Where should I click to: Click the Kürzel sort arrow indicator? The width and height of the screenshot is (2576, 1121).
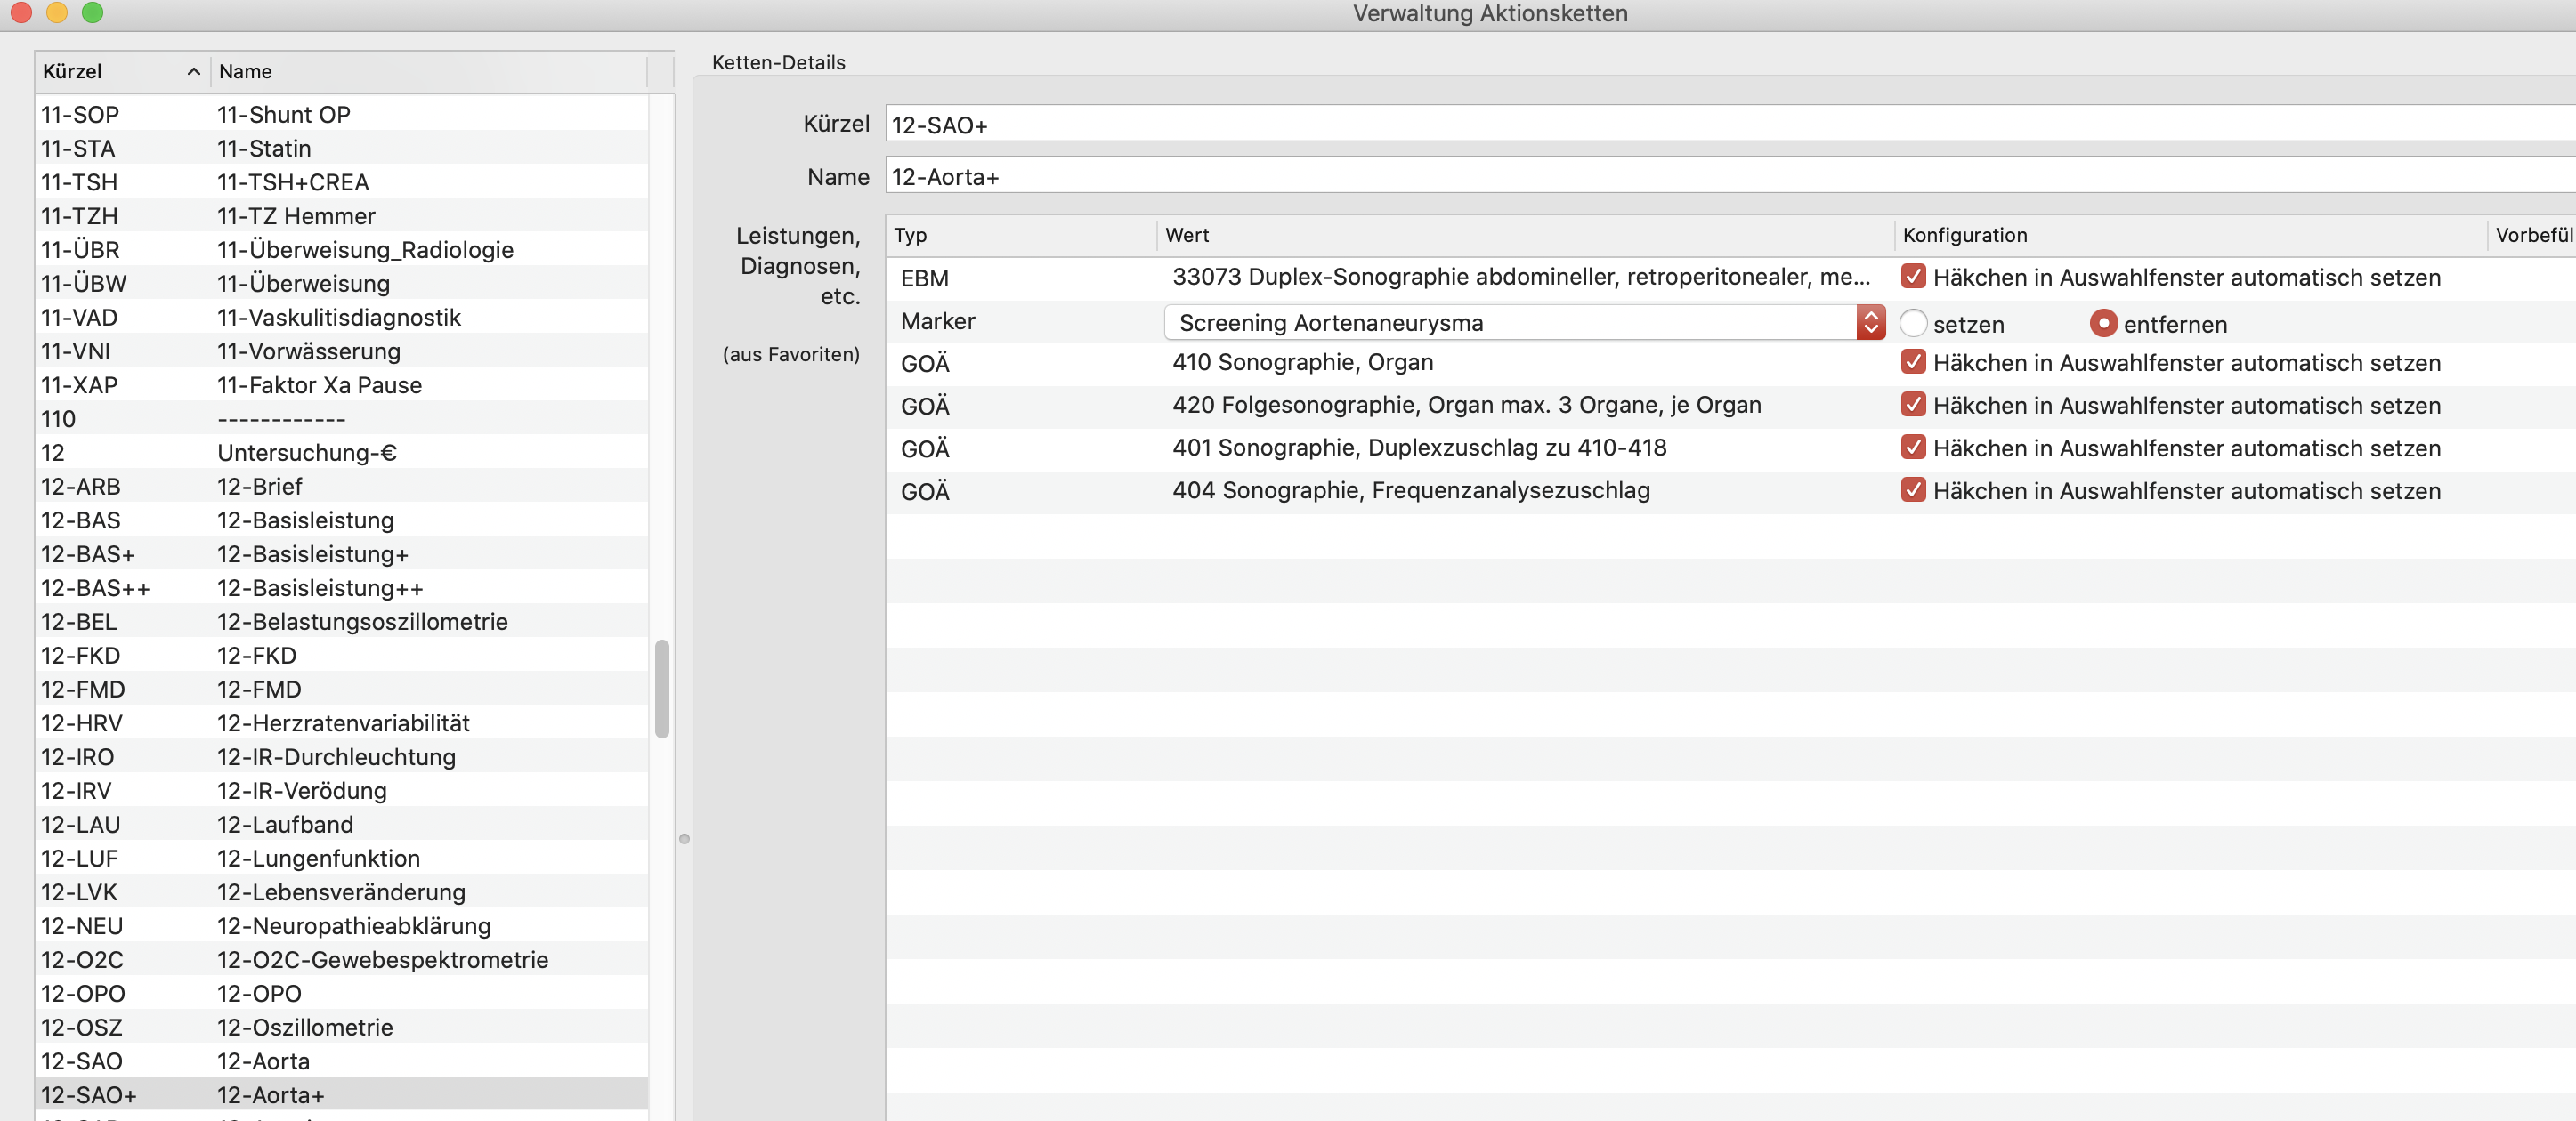tap(194, 71)
